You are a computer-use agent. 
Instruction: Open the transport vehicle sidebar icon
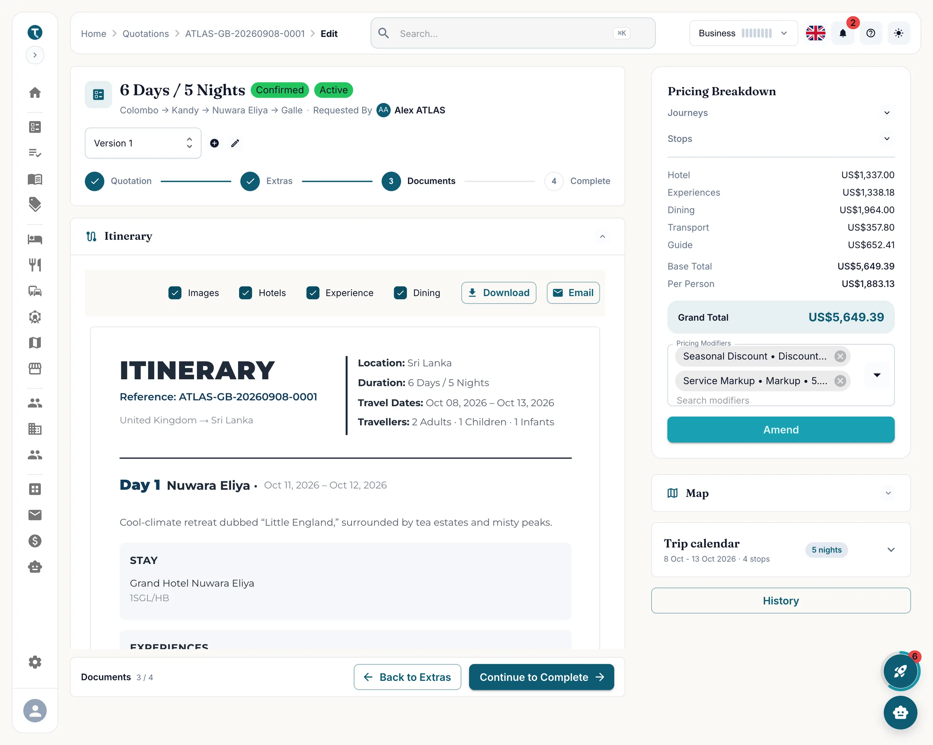click(x=35, y=291)
